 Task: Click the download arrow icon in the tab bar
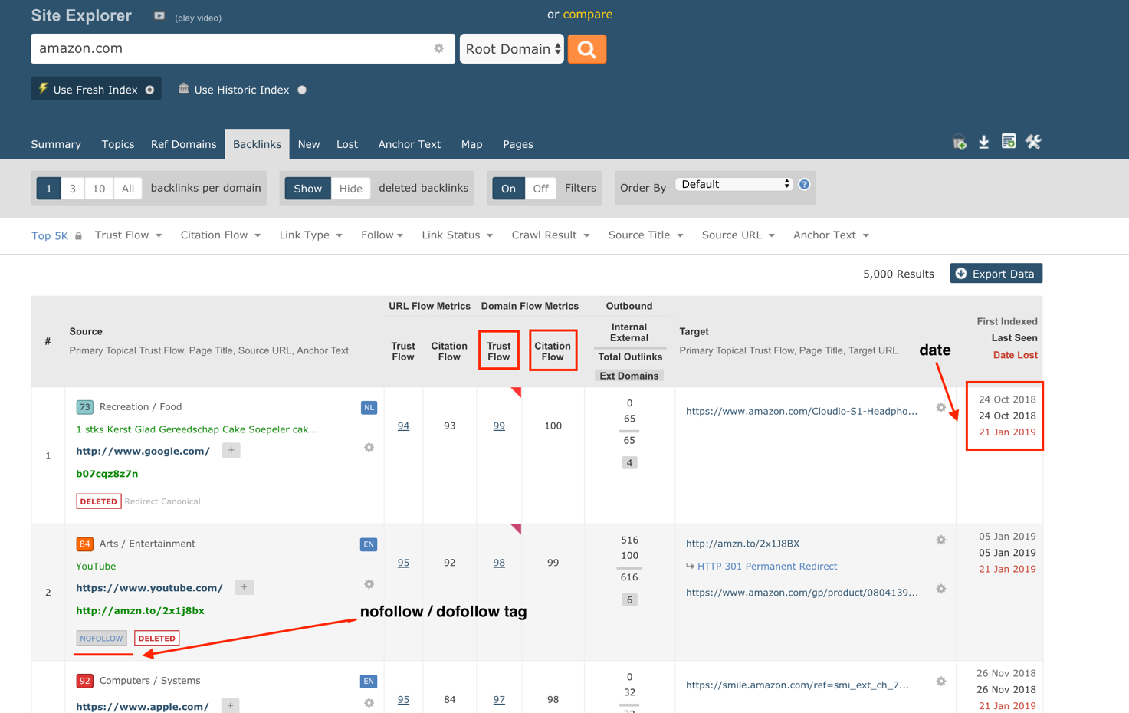click(x=984, y=142)
